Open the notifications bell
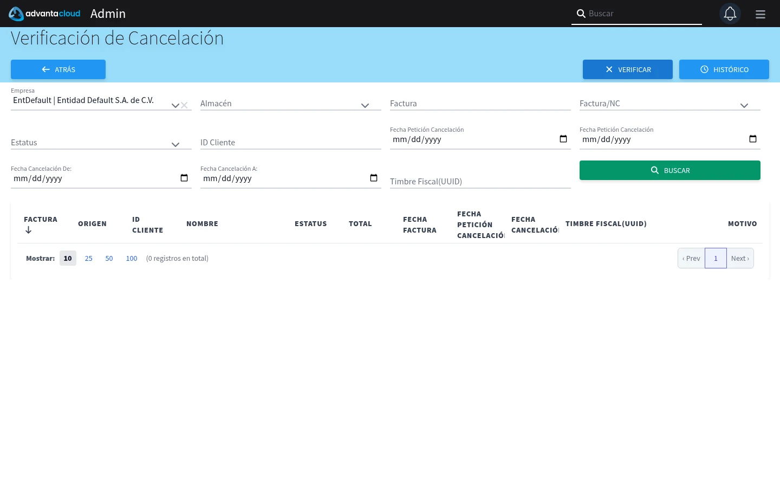Image resolution: width=780 pixels, height=488 pixels. click(x=730, y=14)
